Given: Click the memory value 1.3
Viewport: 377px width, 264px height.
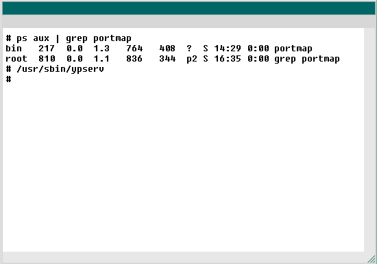Looking at the screenshot, I should pos(101,49).
